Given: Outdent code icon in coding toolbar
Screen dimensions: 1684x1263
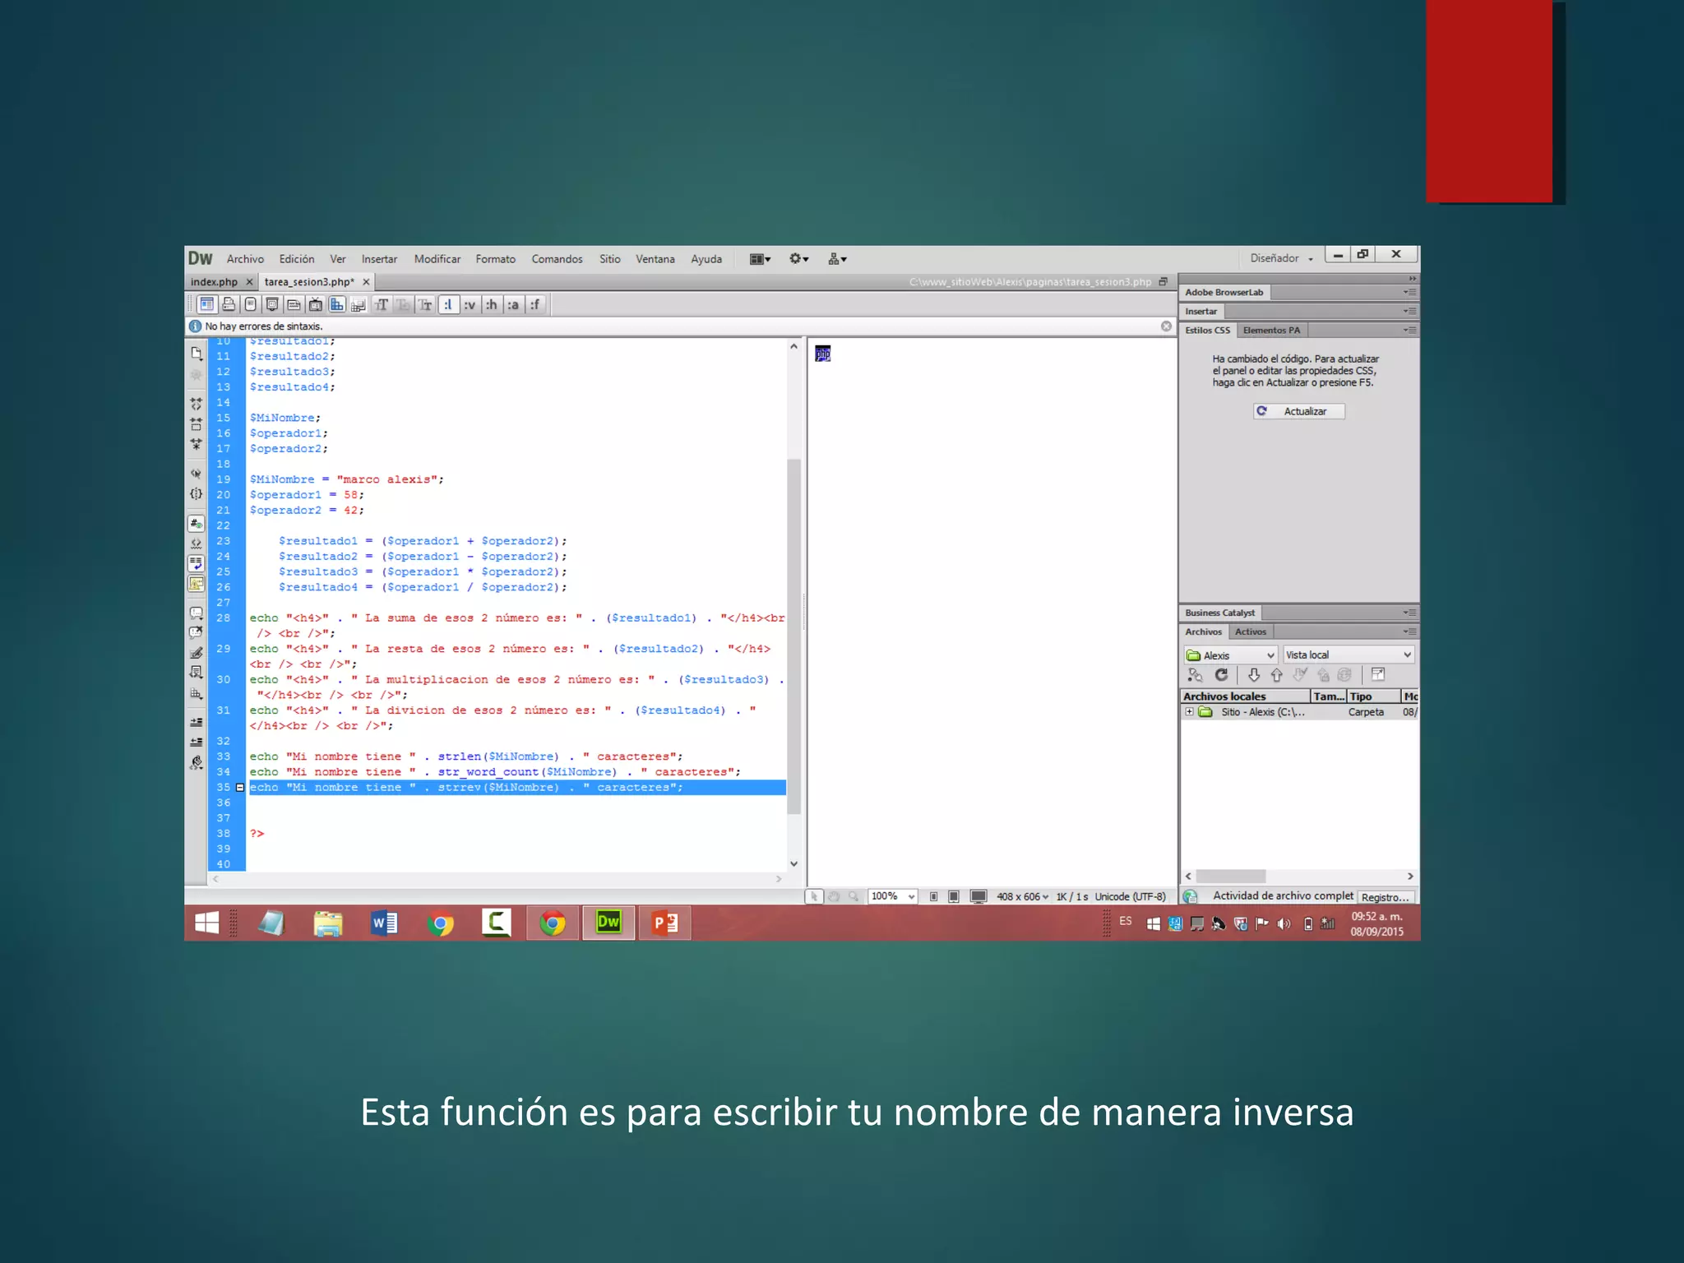Looking at the screenshot, I should point(197,743).
